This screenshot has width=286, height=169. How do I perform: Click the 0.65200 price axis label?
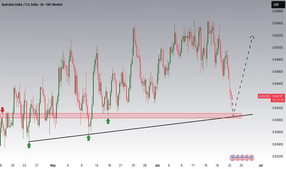pyautogui.click(x=278, y=35)
